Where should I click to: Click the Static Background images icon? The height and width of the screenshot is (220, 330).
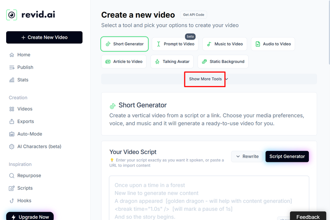point(204,62)
